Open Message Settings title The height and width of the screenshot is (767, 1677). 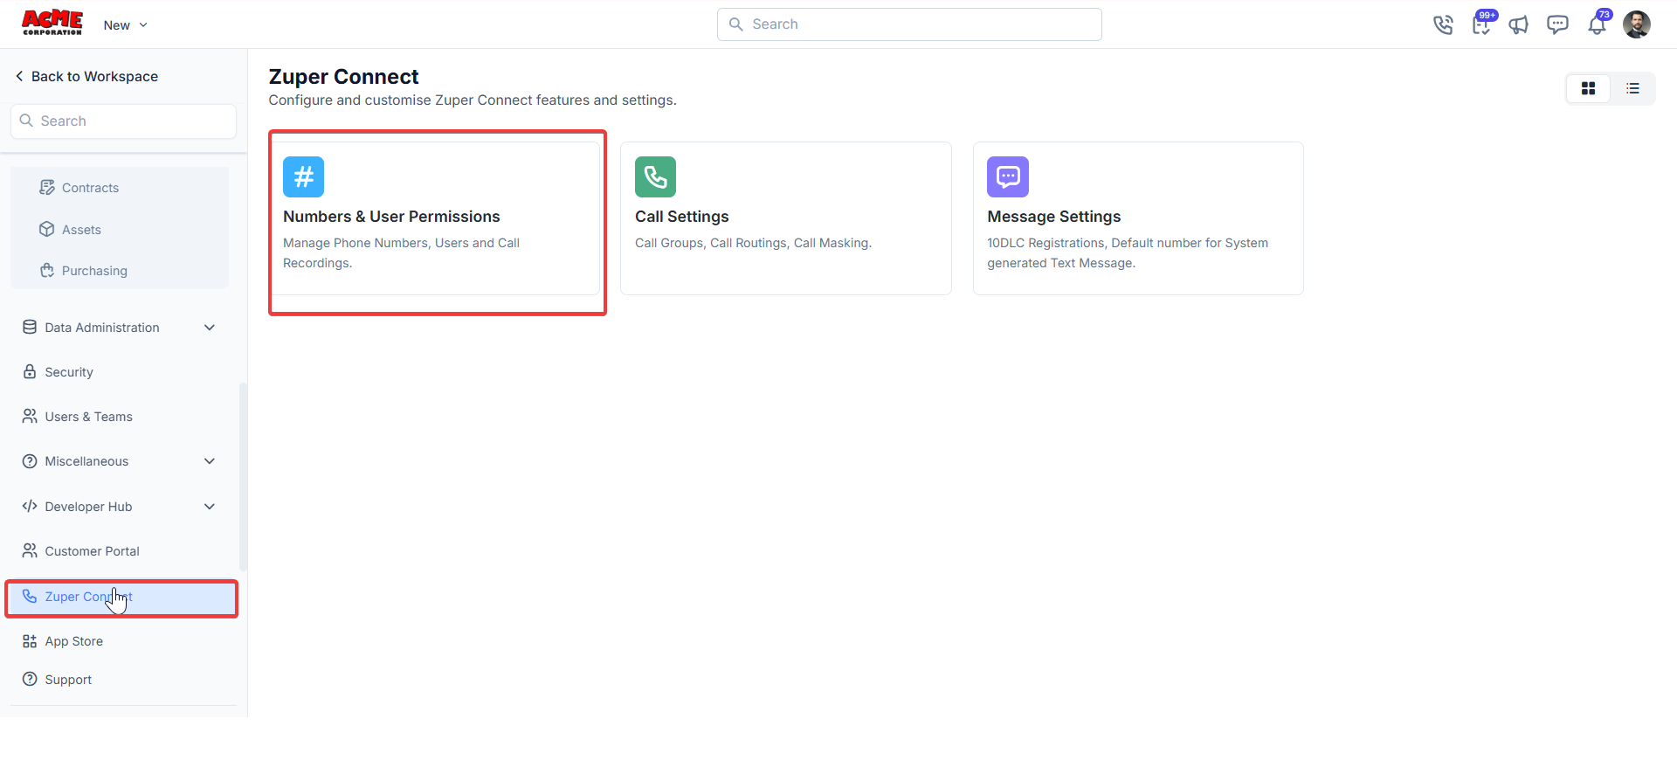tap(1053, 217)
